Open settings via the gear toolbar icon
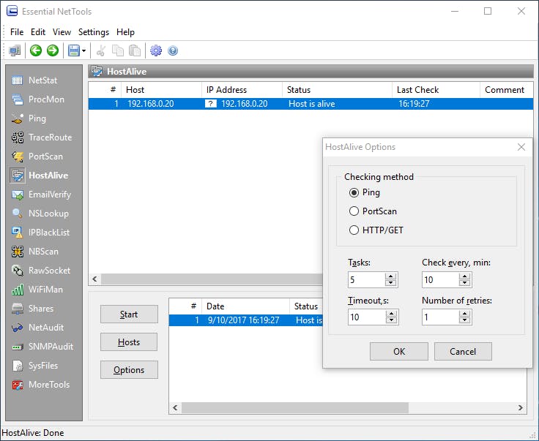 pyautogui.click(x=156, y=50)
